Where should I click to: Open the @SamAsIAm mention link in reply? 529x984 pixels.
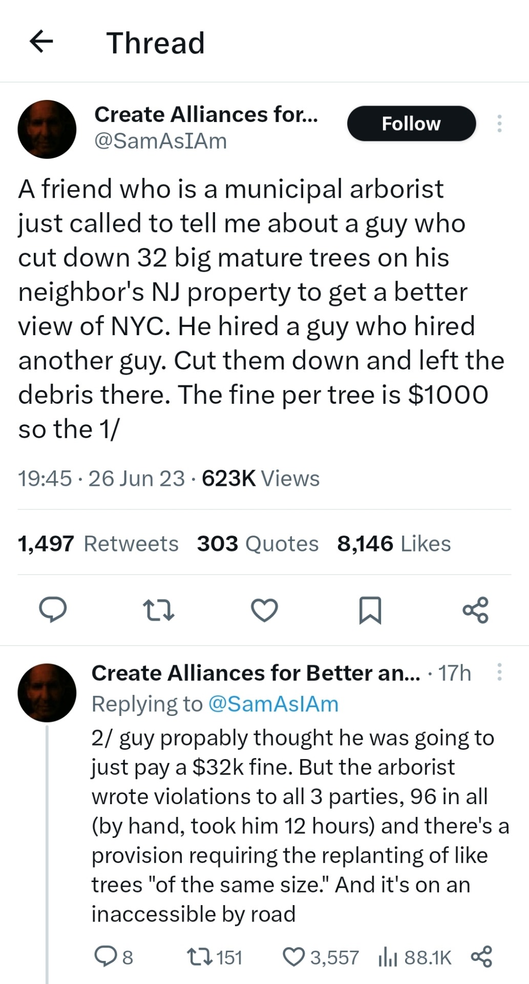273,704
